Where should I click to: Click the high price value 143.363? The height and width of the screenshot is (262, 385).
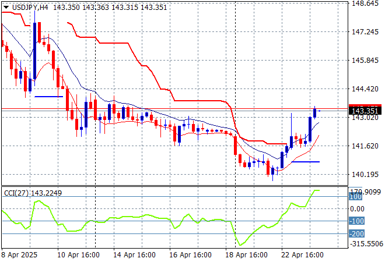[96, 8]
